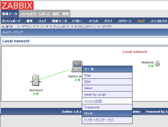Image resolution: width=168 pixels, height=127 pixels.
Task: Go to グラフ submenu
Action: (x=108, y=21)
